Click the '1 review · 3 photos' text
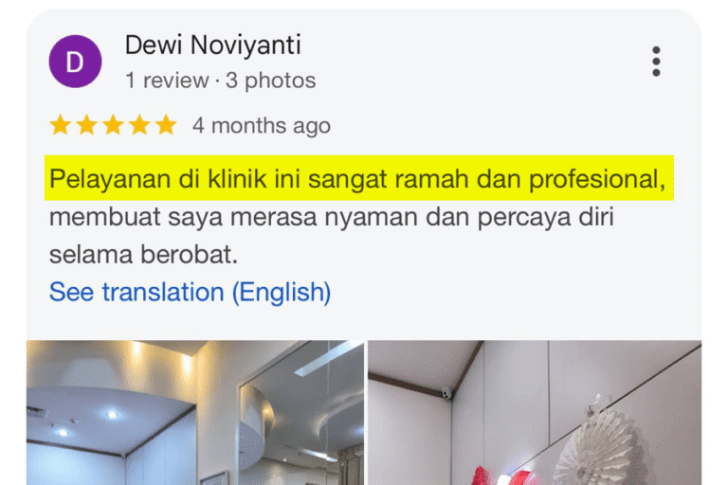Screen dimensions: 728x485 (221, 81)
